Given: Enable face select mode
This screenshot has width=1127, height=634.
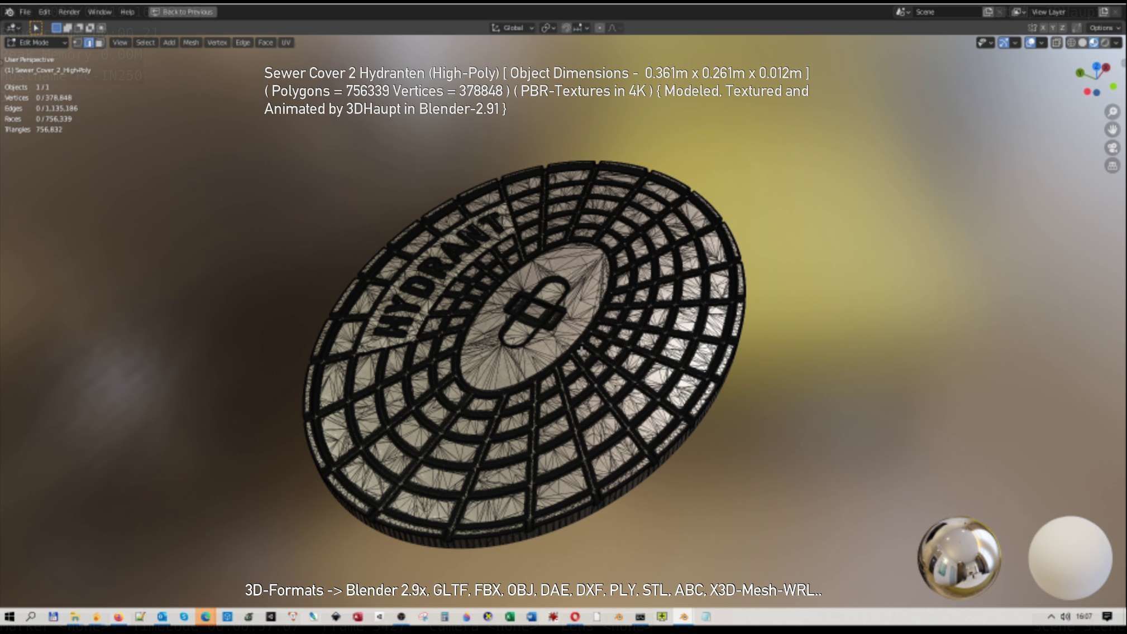Looking at the screenshot, I should (x=99, y=42).
